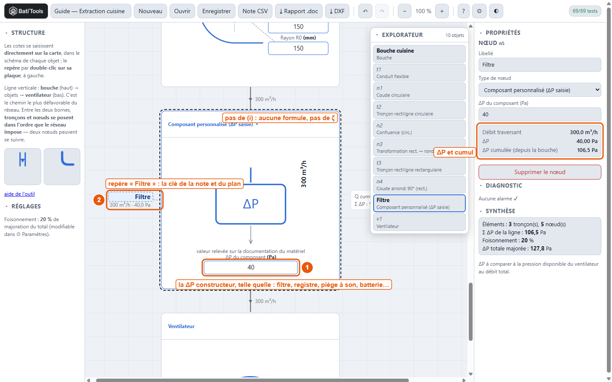Collapse the DIAGNOSTIC section
Screen dimensions: 612x382
pyautogui.click(x=501, y=185)
